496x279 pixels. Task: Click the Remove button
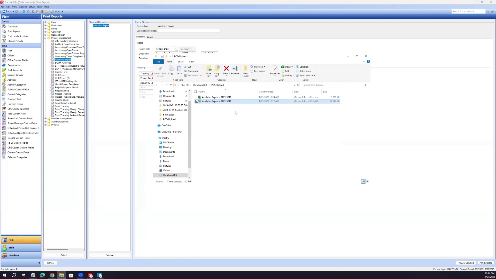[110, 255]
